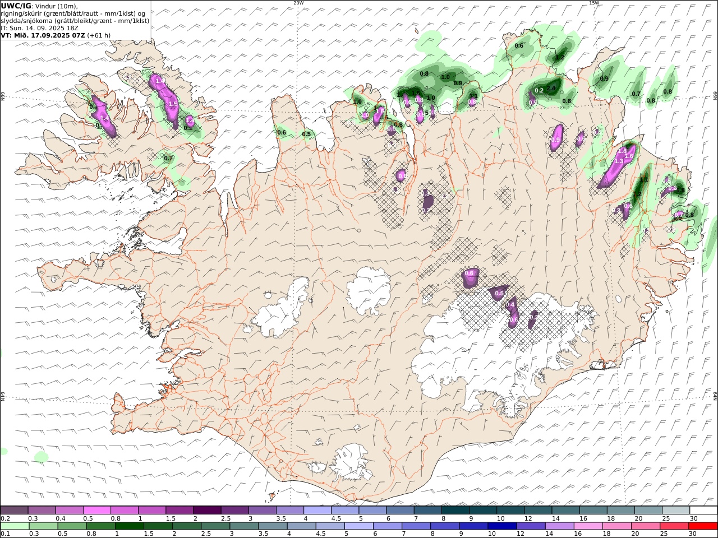Click the snow legend swatch for 10–12 mm
Screen dimensions: 718x538
[510, 510]
